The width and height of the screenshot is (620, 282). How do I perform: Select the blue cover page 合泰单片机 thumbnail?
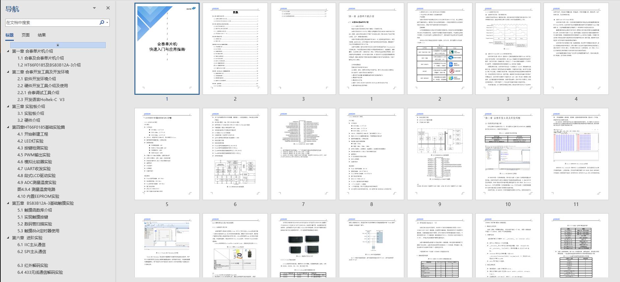click(x=167, y=49)
